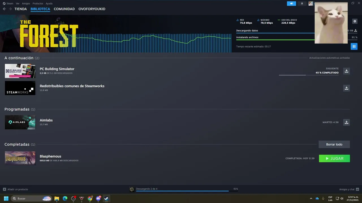Screen dimensions: 362x203
Task: Click JUGAR for Blasphemous
Action: pyautogui.click(x=334, y=158)
